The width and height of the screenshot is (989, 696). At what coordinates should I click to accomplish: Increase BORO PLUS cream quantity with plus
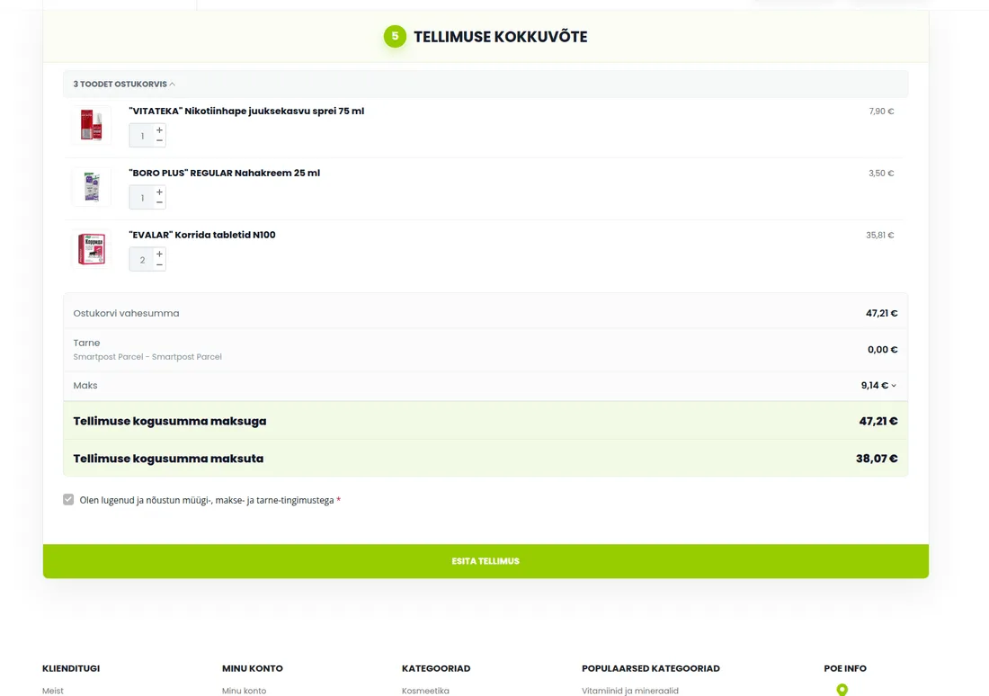coord(159,192)
